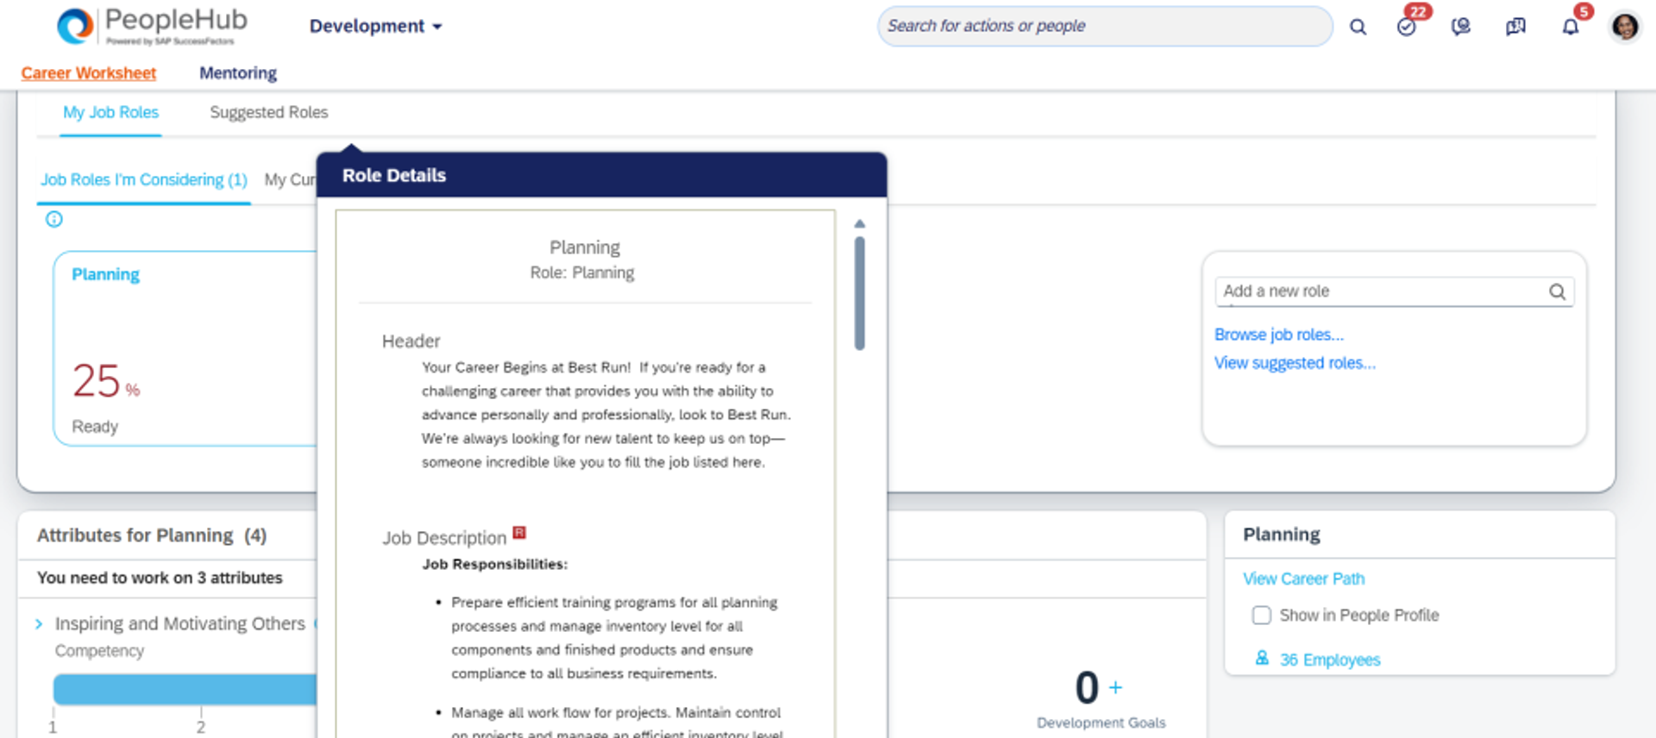Screen dimensions: 1656x738
Task: Open the Development module dropdown
Action: (x=375, y=26)
